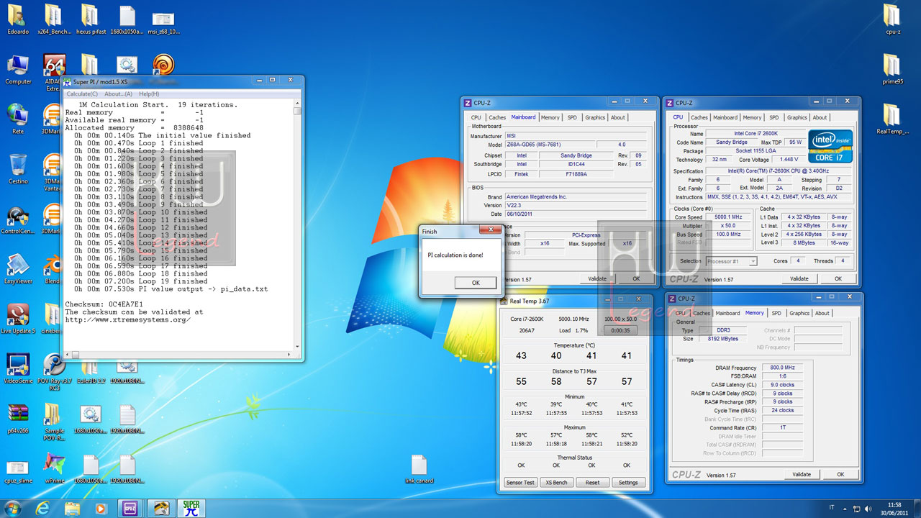Click Super PI vertical scrollbar down arrow
Viewport: 921px width, 518px height.
click(x=298, y=347)
